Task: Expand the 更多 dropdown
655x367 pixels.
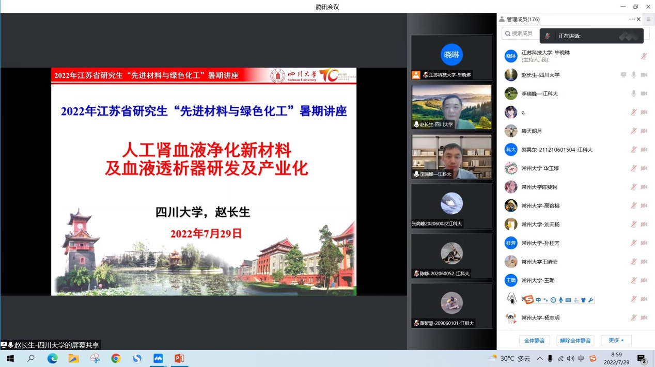Action: [616, 341]
